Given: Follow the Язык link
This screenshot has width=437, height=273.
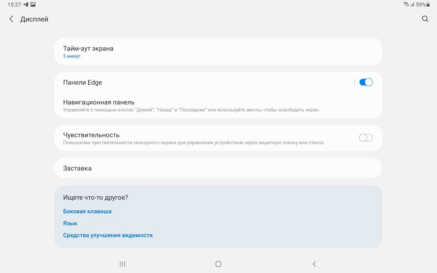Looking at the screenshot, I should click(x=70, y=223).
